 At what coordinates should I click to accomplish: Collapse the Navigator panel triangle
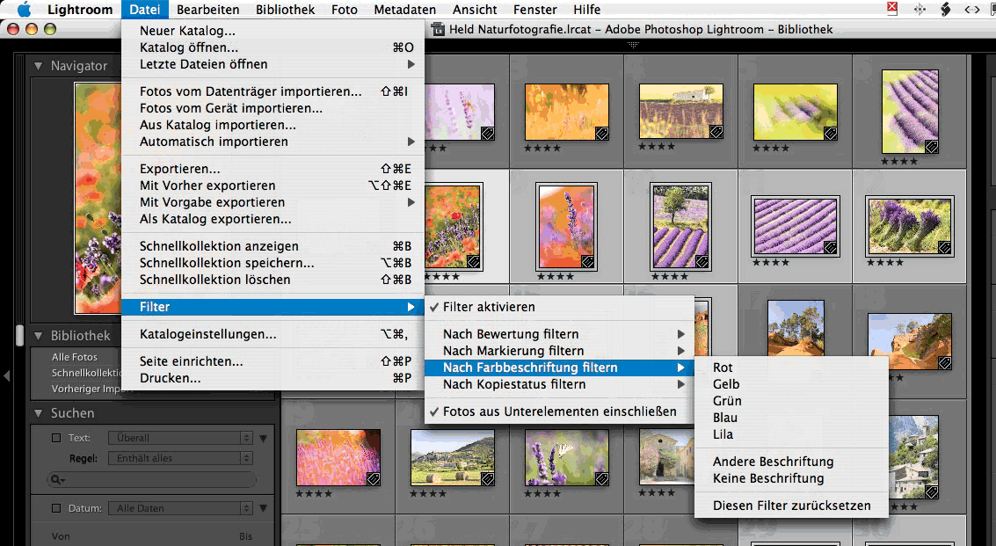pyautogui.click(x=38, y=66)
